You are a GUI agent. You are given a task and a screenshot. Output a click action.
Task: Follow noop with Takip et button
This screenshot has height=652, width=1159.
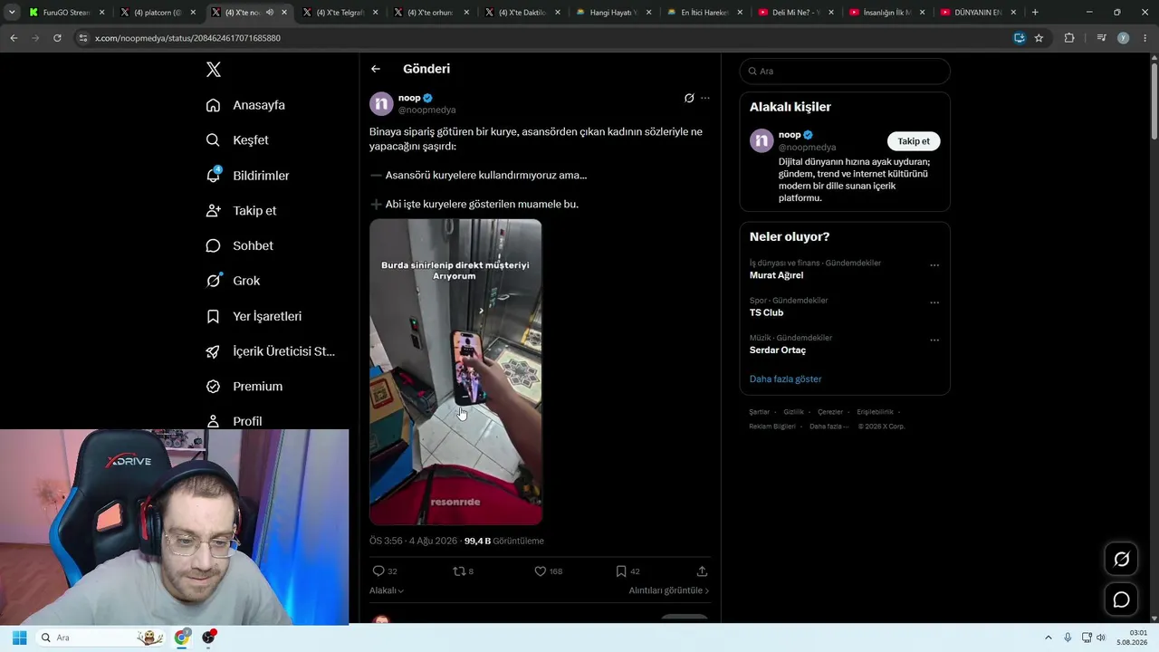(x=914, y=141)
